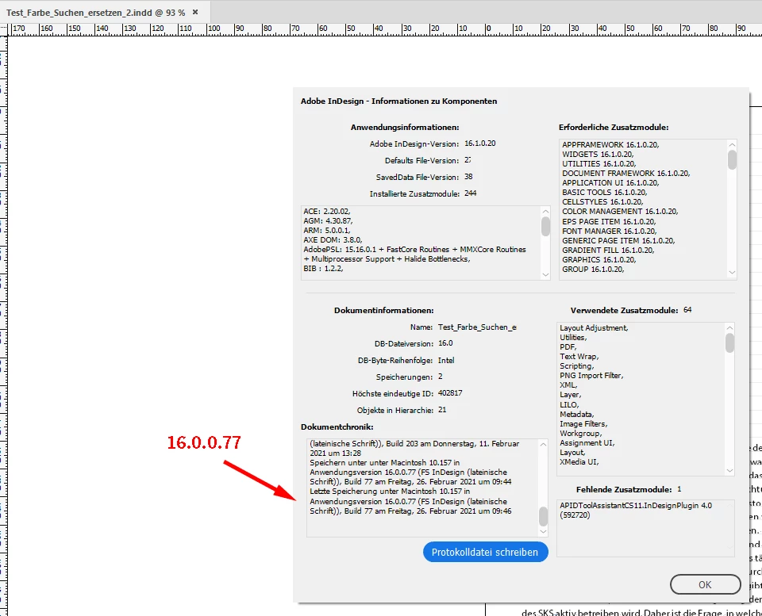This screenshot has height=616, width=762.
Task: Click the InDesign version value 16.1.0.20
Action: click(x=480, y=143)
